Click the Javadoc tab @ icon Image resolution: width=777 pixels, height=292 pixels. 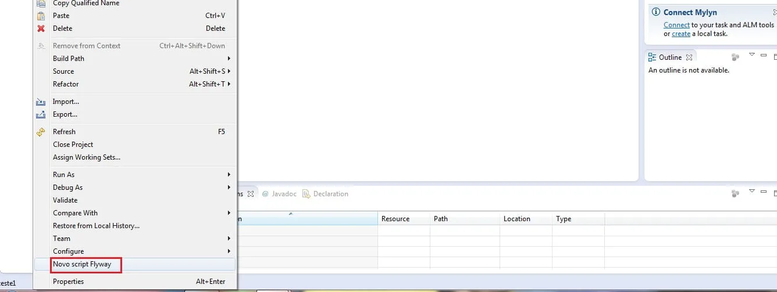click(x=265, y=194)
